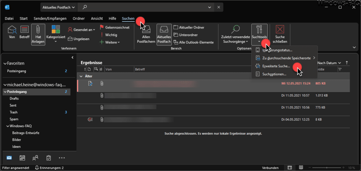This screenshot has height=171, width=361.
Task: Reverse sort order arrow
Action: click(347, 63)
